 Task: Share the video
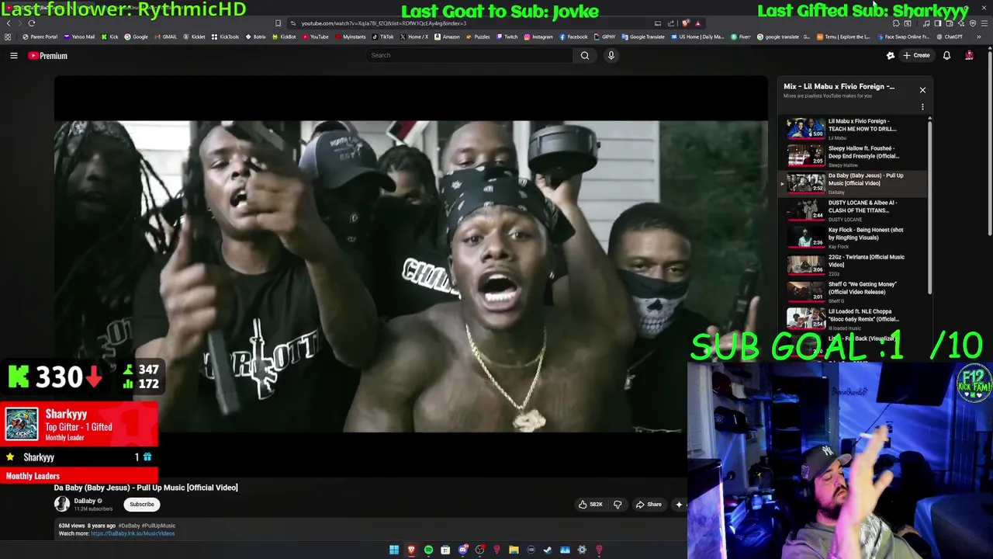coord(649,505)
